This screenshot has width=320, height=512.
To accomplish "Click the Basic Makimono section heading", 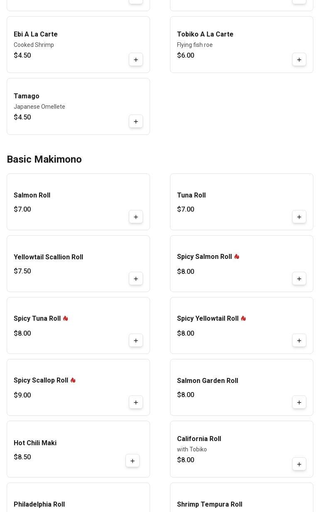I will click(44, 159).
